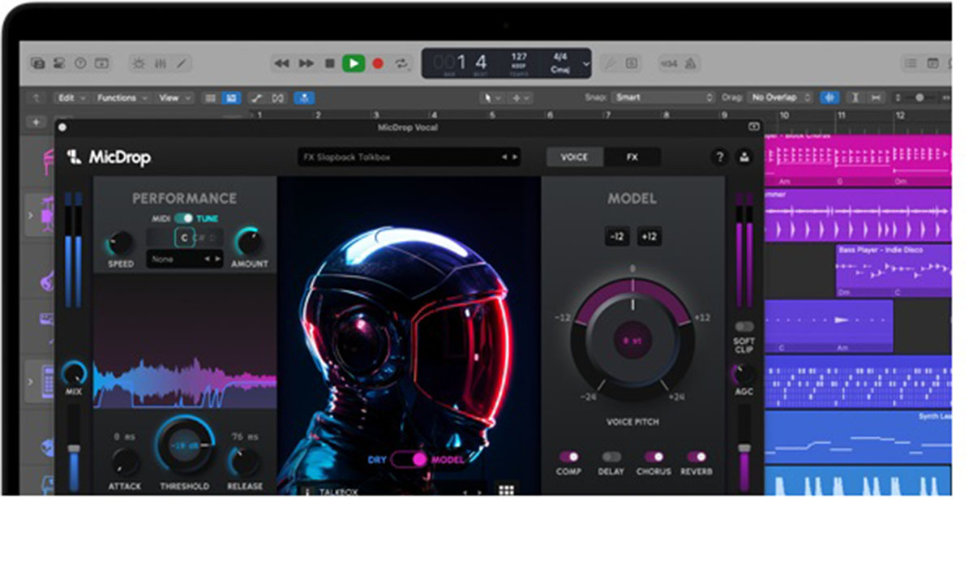Viewport: 973px width, 584px height.
Task: Open the Edit menu in tracks area
Action: tap(70, 97)
